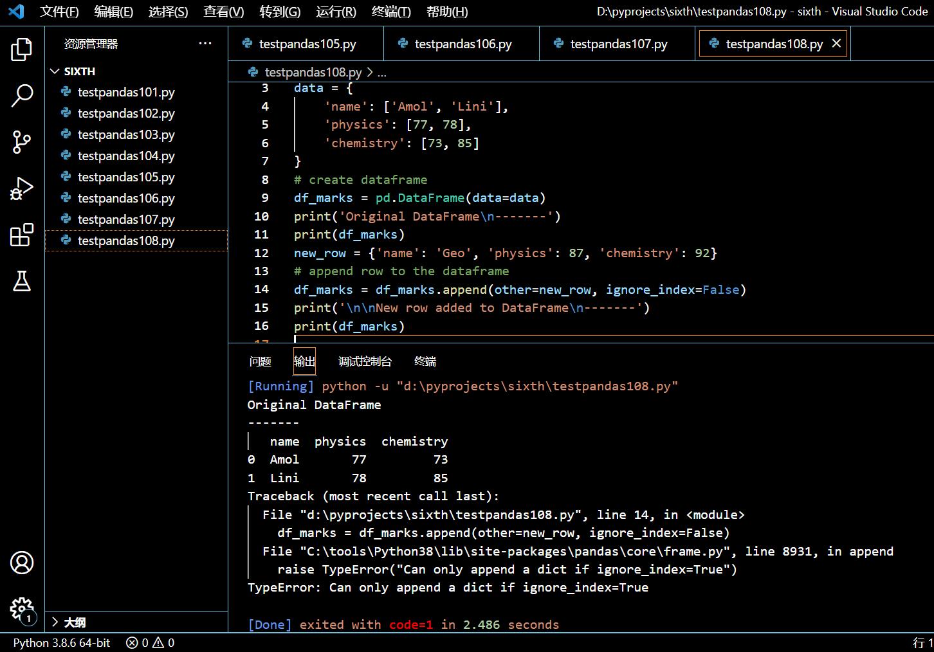Click line number 14 in gutter

pyautogui.click(x=262, y=289)
